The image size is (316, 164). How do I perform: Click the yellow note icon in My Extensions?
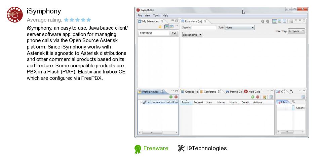point(160,27)
